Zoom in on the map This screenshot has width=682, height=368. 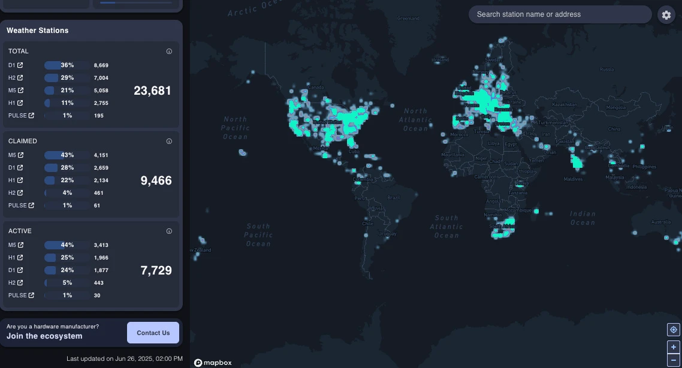674,347
